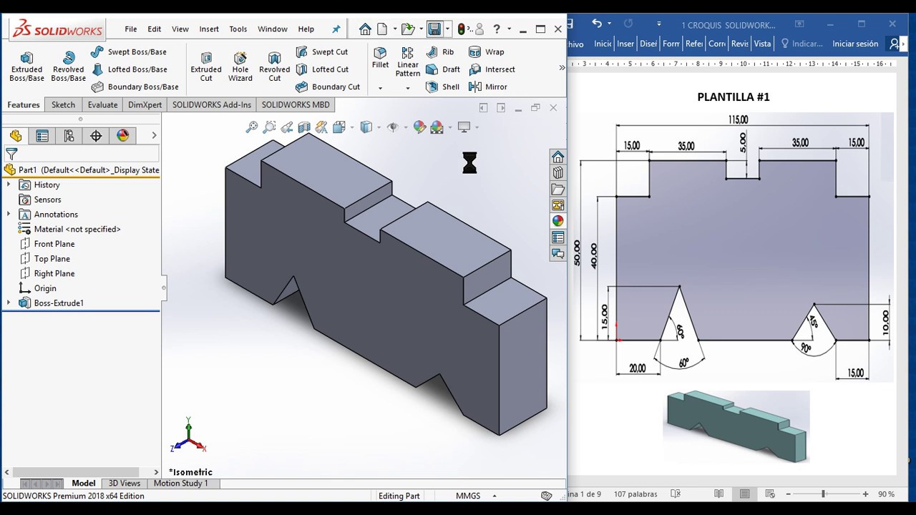Open Hide/Show Items dropdown arrow
This screenshot has height=515, width=916.
405,128
